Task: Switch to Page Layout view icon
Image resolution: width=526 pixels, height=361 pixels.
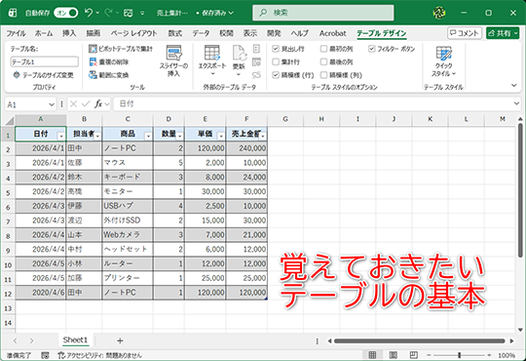Action: pyautogui.click(x=393, y=355)
